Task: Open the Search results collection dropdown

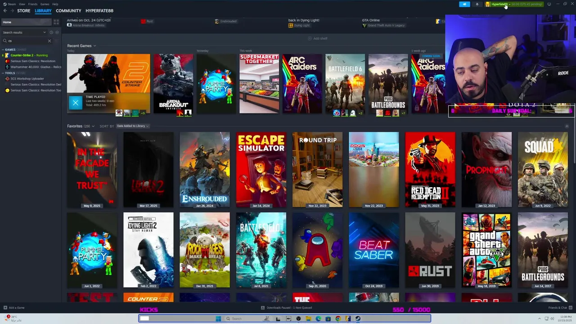Action: (24, 32)
